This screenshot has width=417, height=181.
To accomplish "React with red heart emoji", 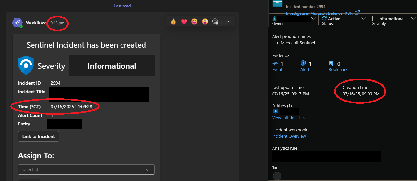I will point(184,22).
